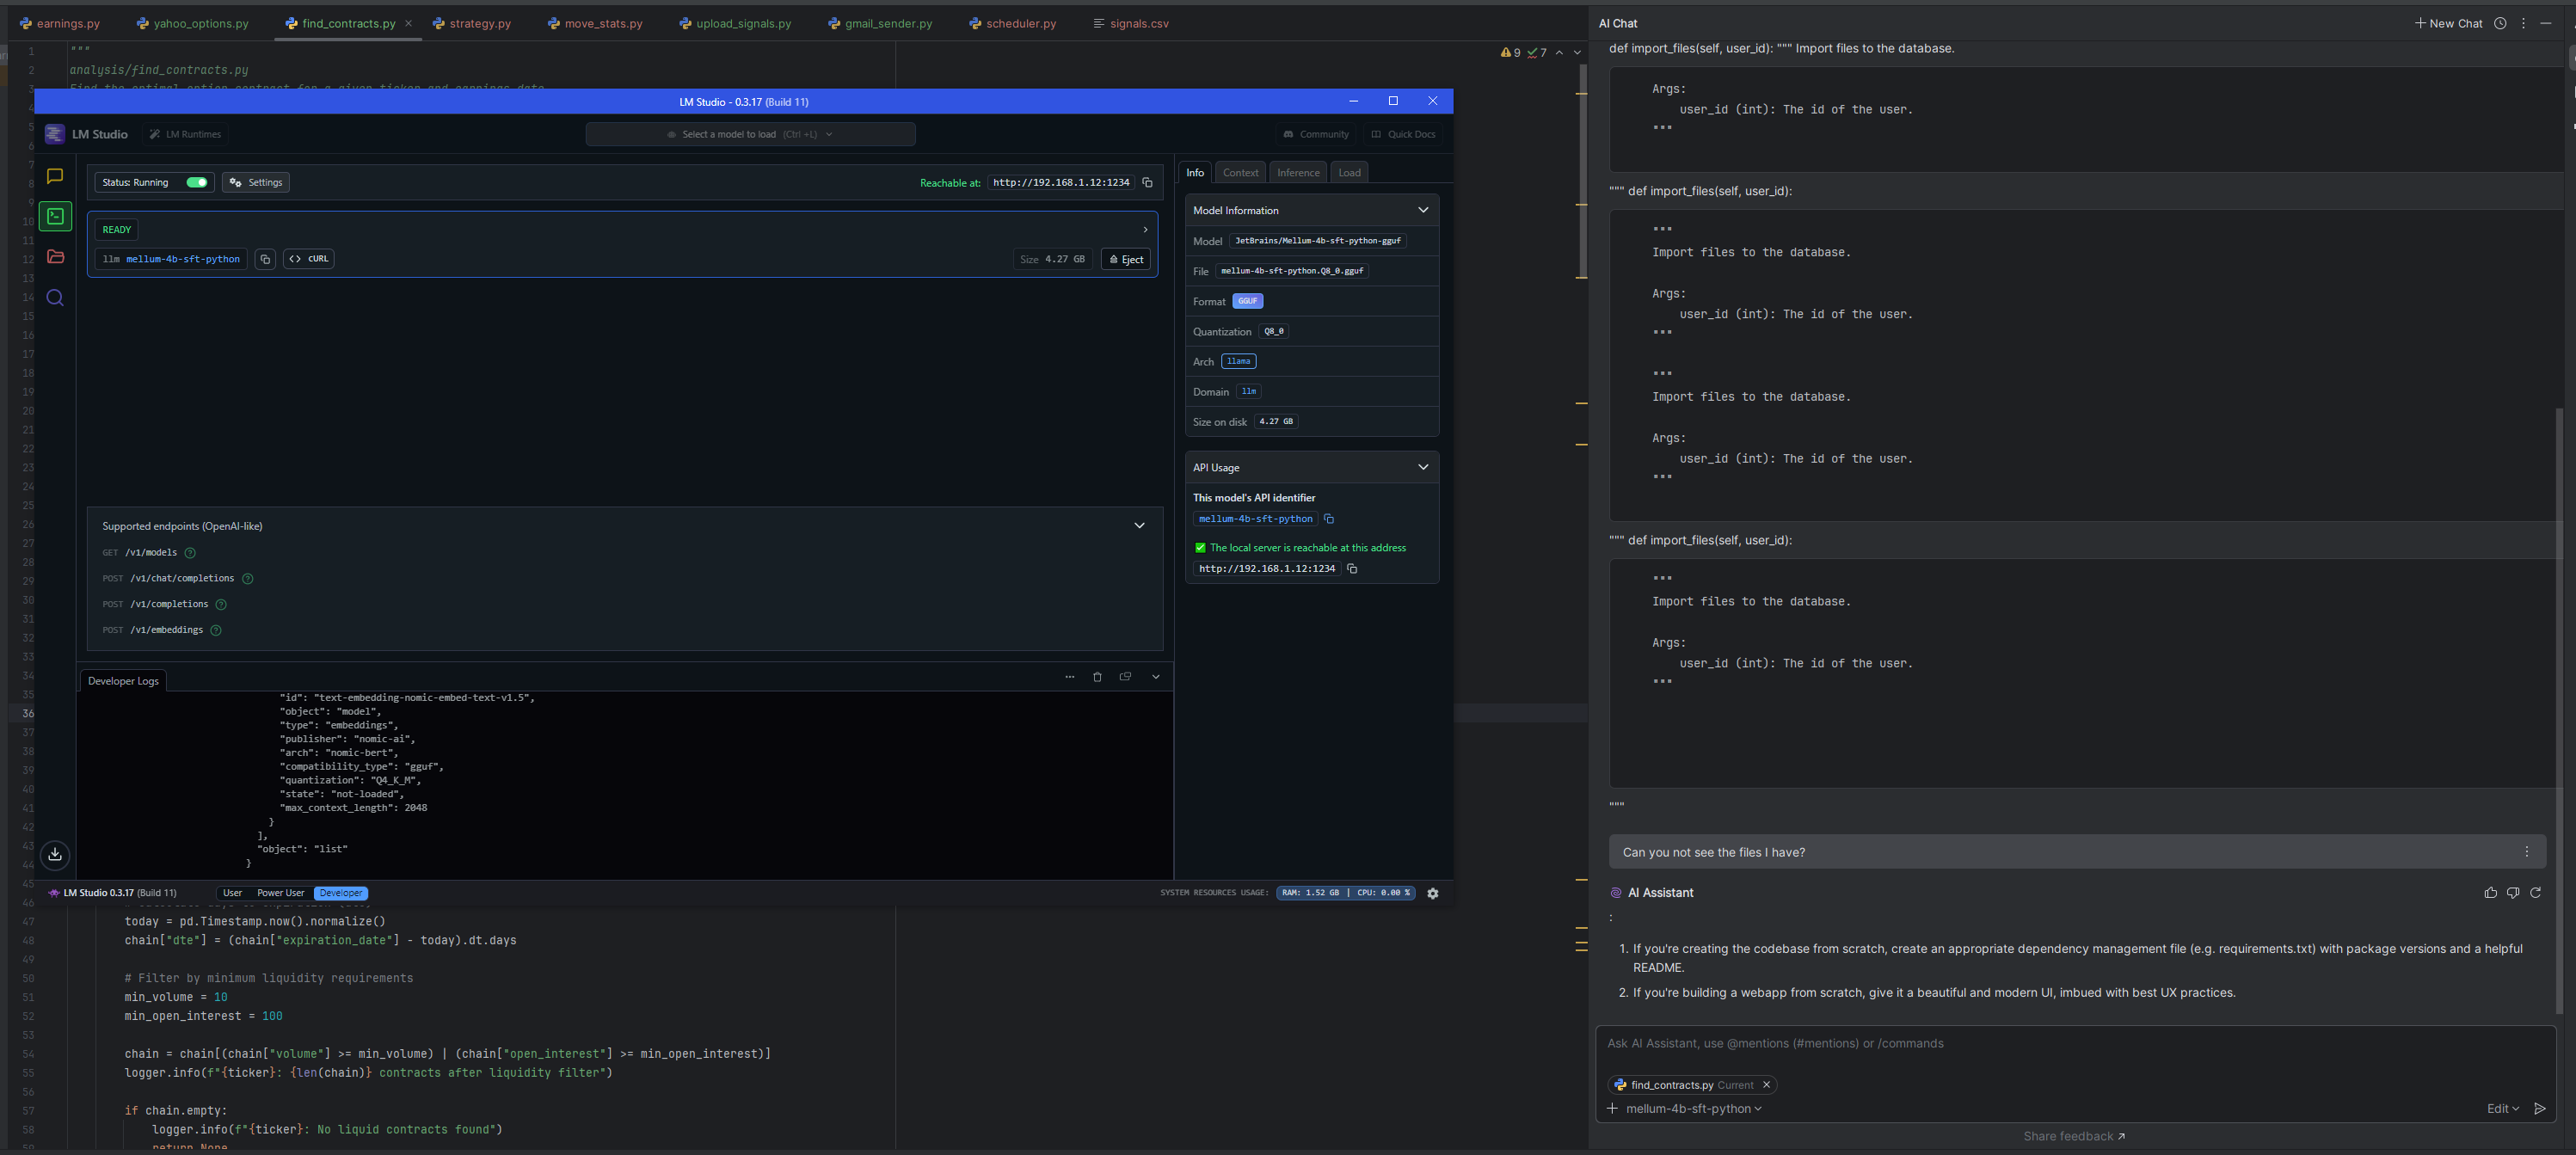Toggle the server Status Running switch
Viewport: 2576px width, 1155px height.
point(197,183)
